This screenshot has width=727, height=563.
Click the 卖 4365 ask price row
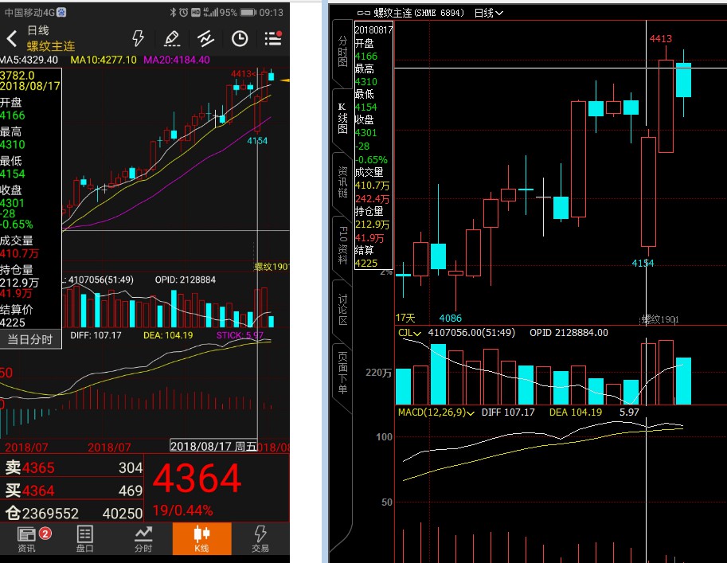pos(72,468)
